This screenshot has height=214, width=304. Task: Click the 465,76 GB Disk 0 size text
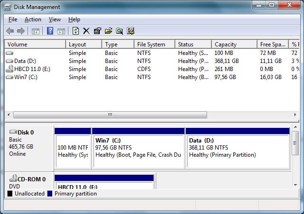[21, 147]
